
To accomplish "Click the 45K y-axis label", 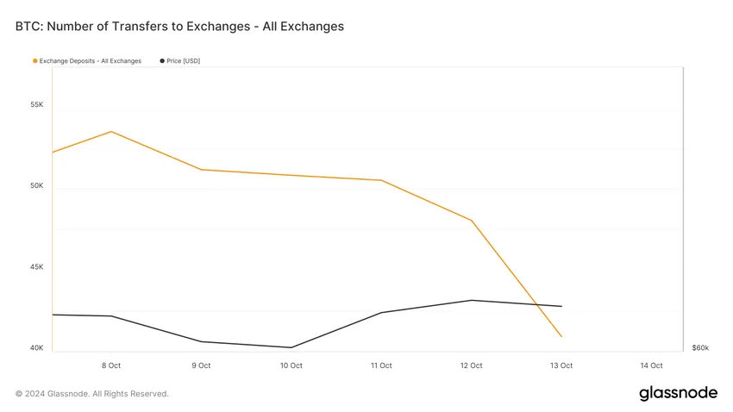I will [36, 267].
